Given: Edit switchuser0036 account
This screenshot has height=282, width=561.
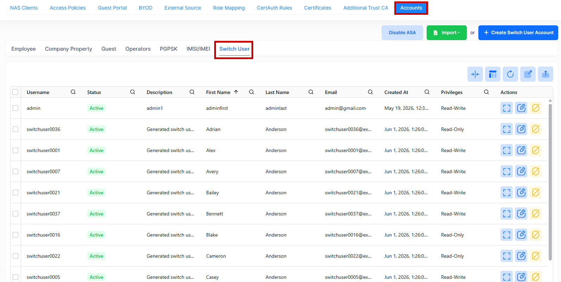Looking at the screenshot, I should pos(521,129).
